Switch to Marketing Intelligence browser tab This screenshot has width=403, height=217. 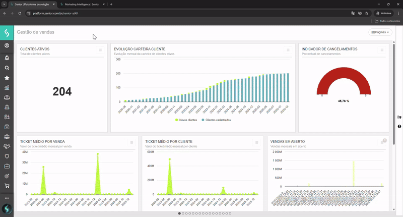[x=81, y=4]
